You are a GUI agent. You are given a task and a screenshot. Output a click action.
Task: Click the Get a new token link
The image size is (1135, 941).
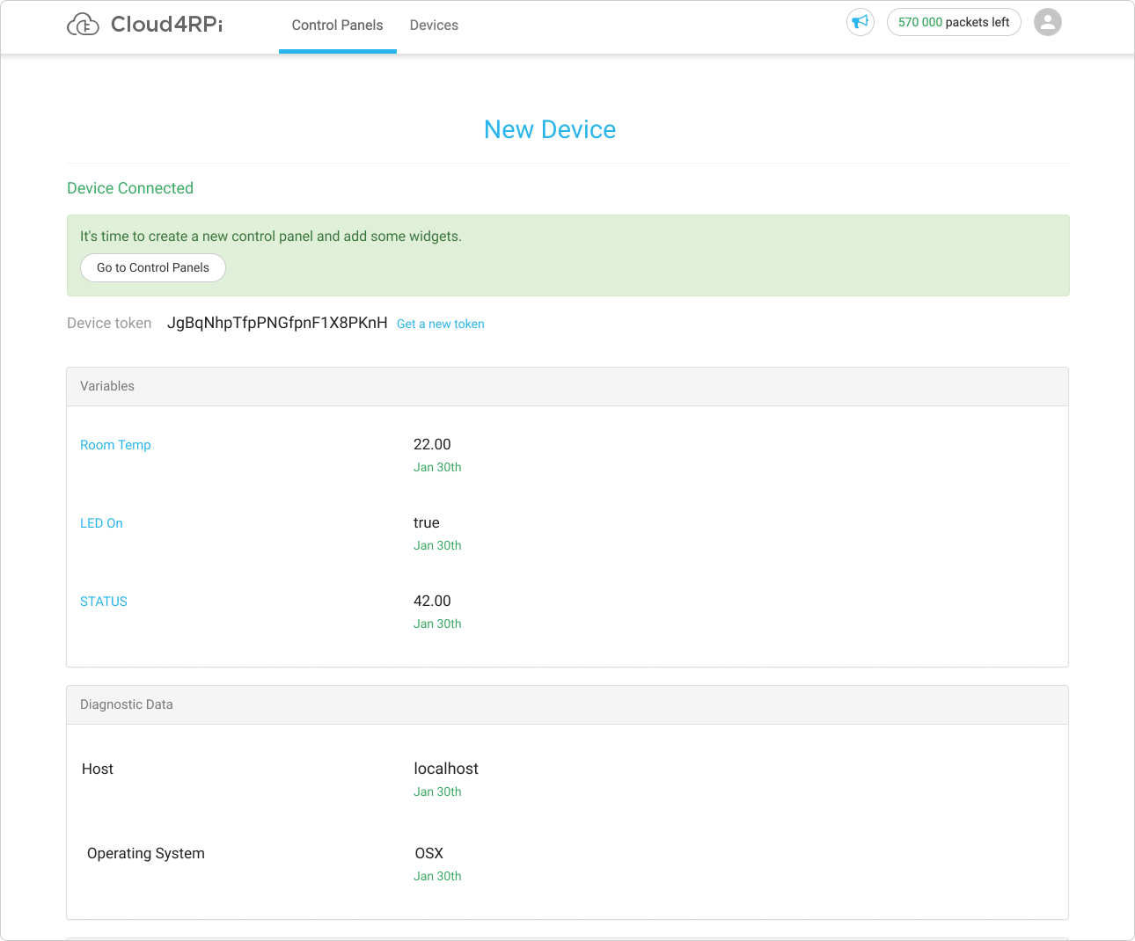coord(441,324)
